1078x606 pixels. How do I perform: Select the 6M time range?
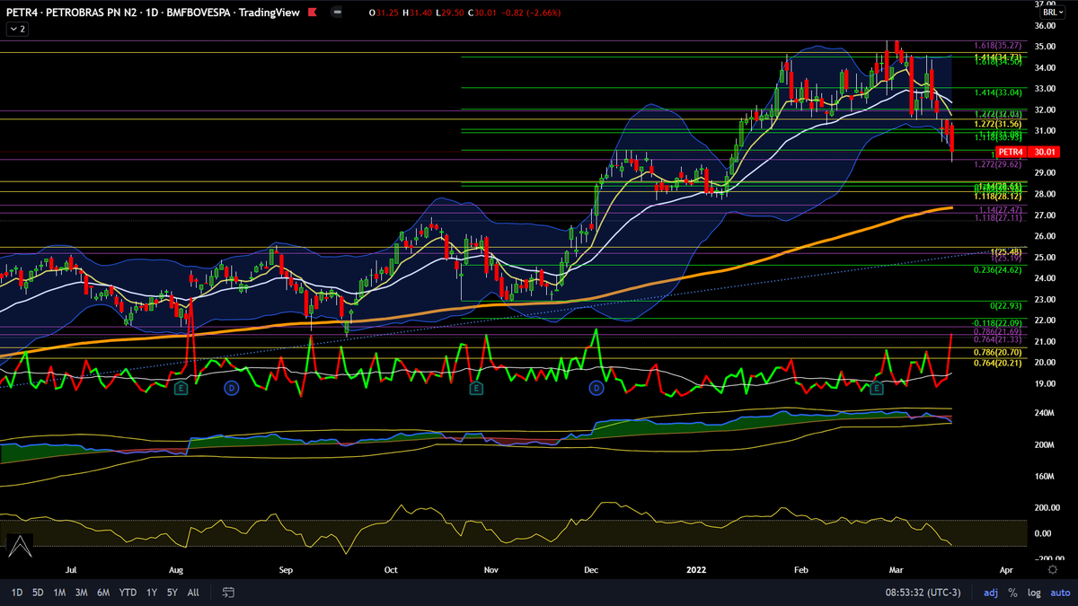103,593
